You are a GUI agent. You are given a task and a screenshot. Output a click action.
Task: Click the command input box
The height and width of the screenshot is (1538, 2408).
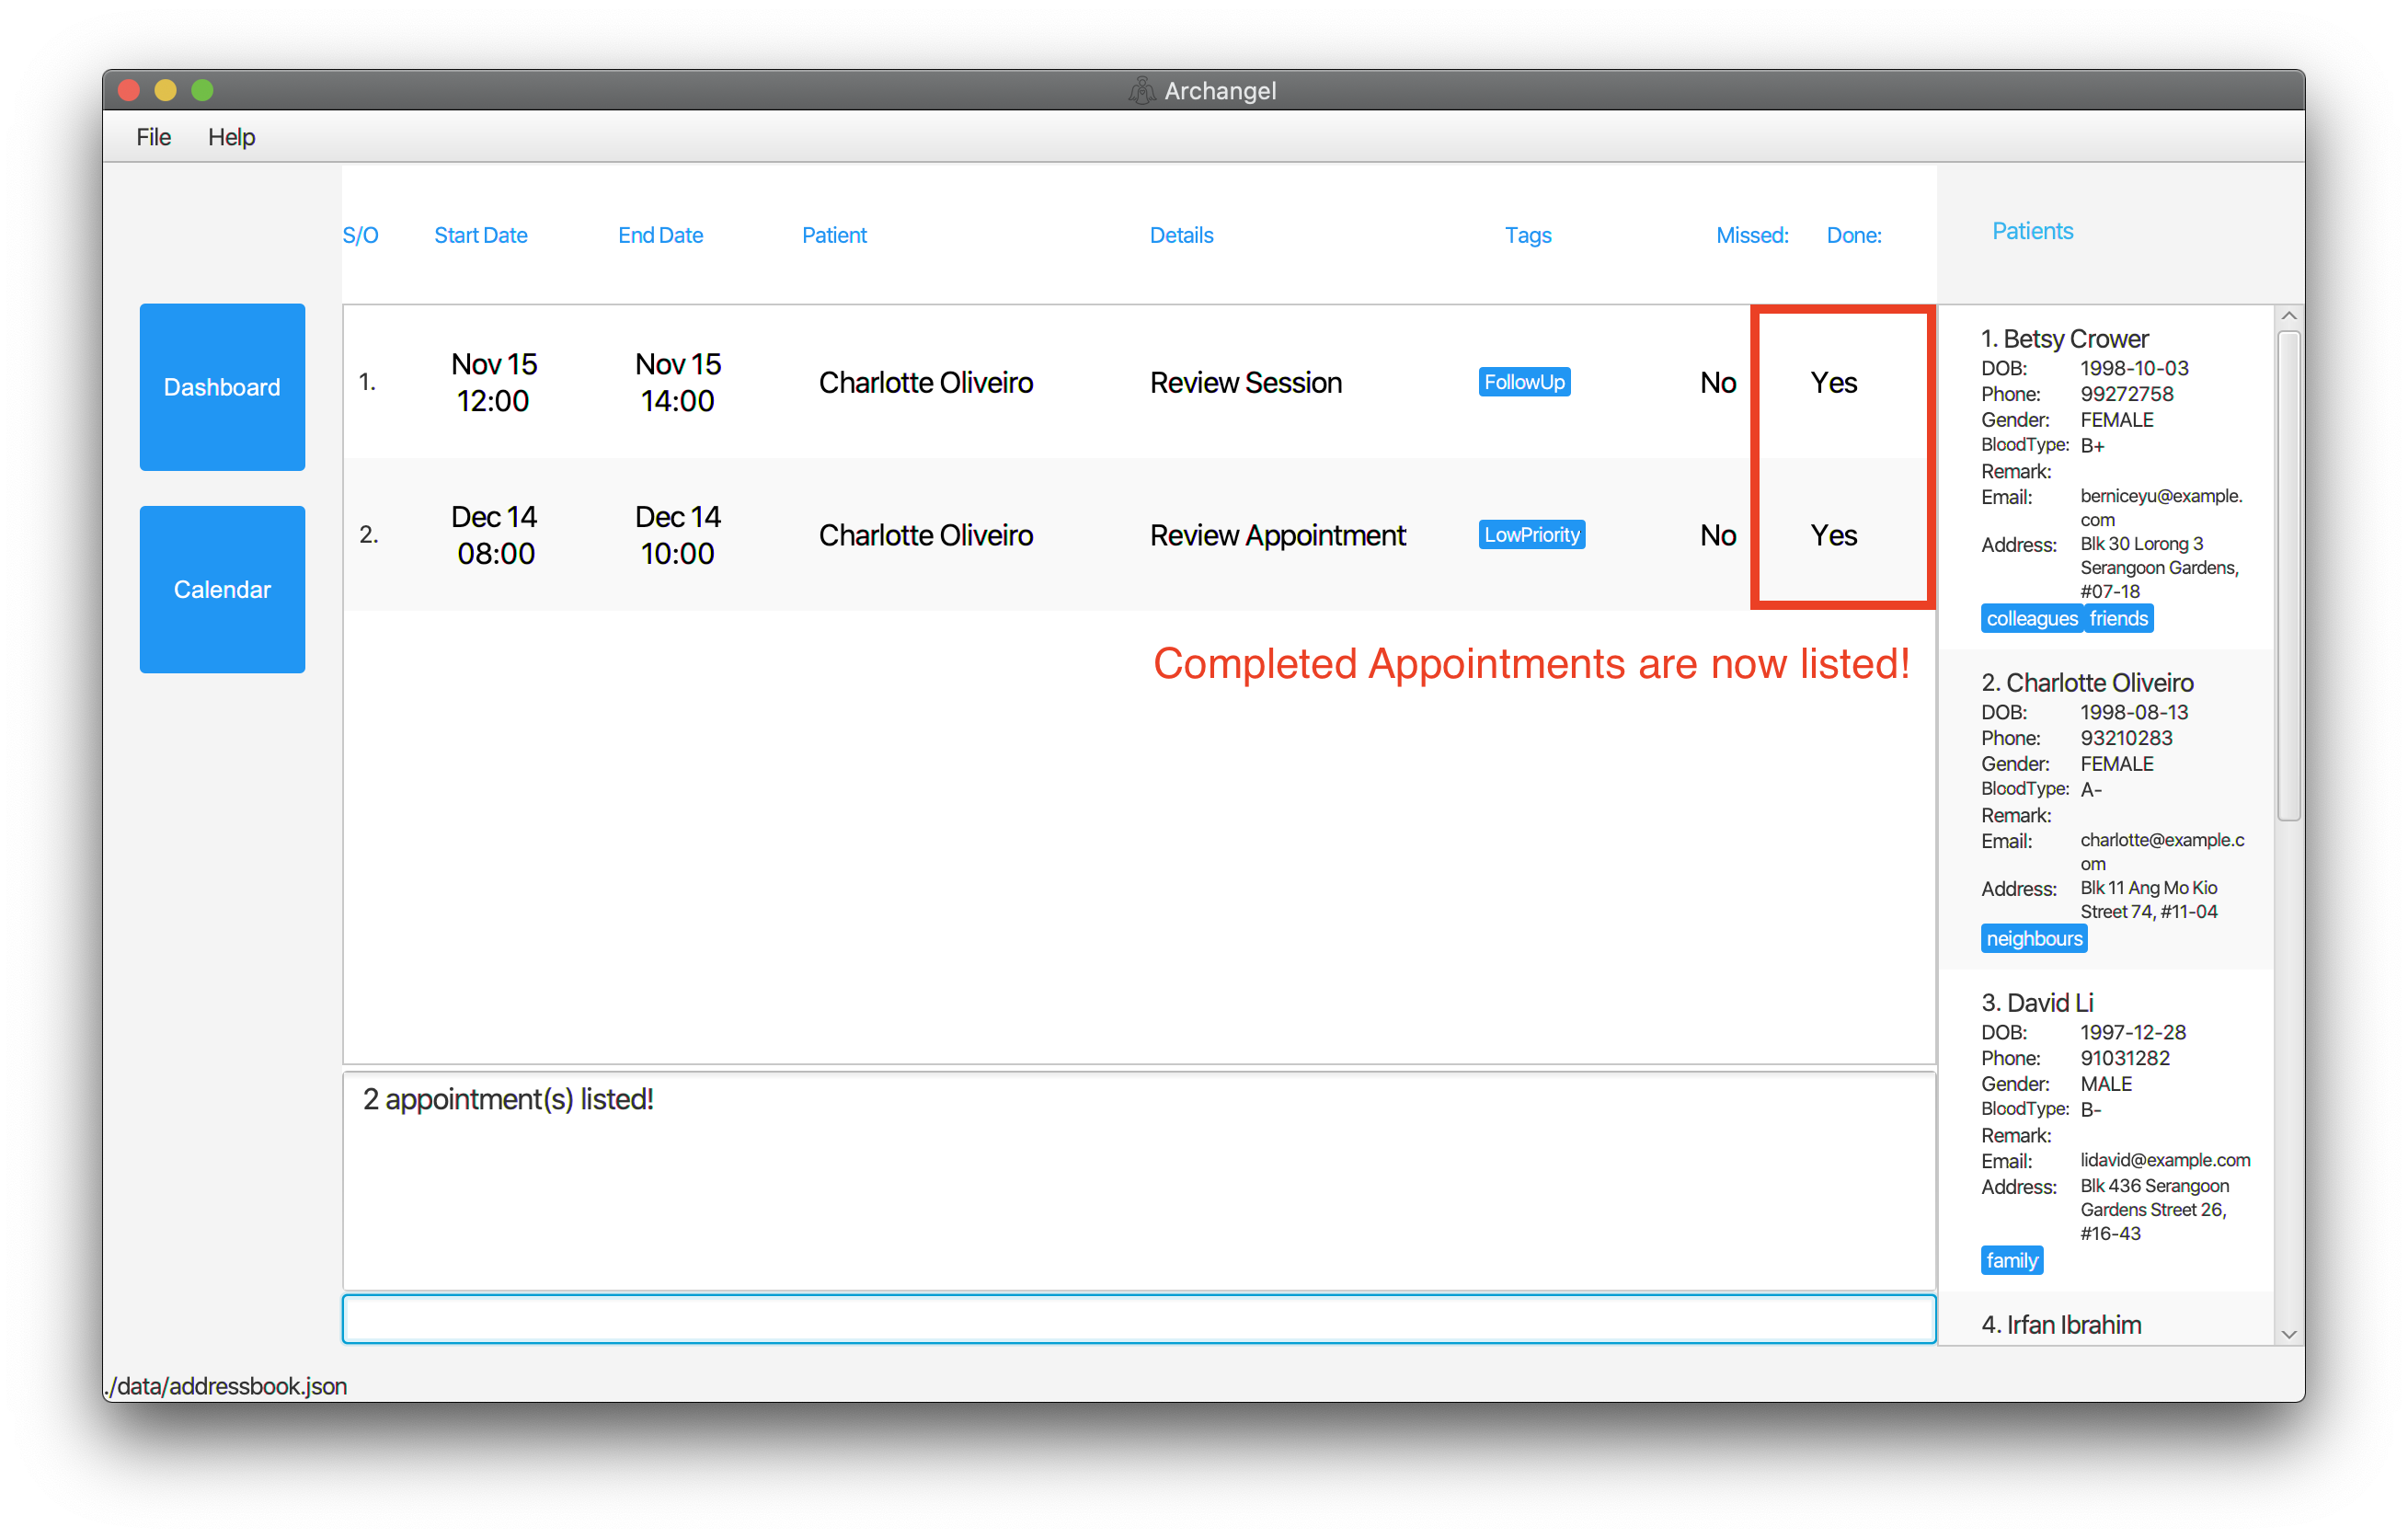click(1139, 1319)
